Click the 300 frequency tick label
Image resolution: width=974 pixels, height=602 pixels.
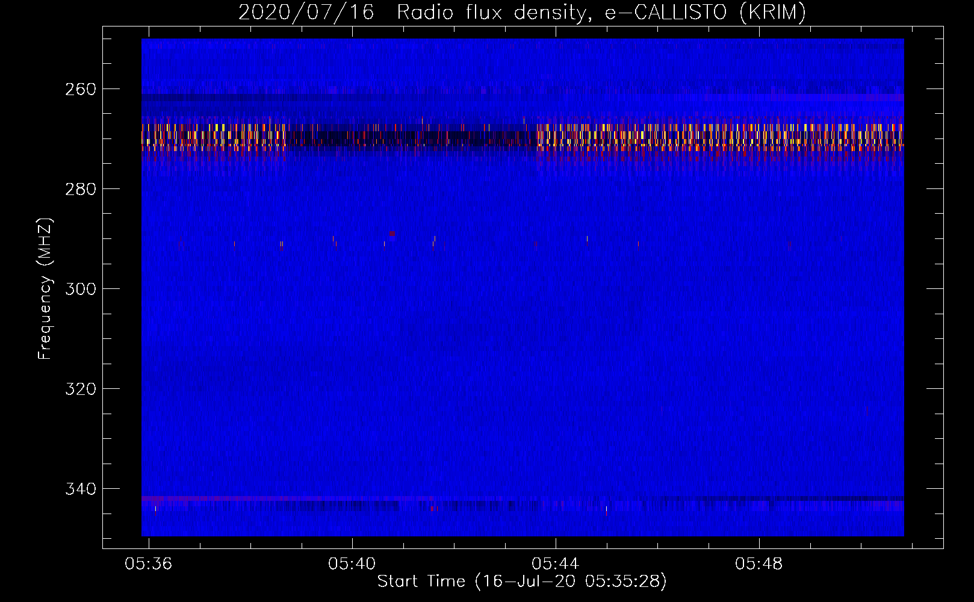[80, 289]
